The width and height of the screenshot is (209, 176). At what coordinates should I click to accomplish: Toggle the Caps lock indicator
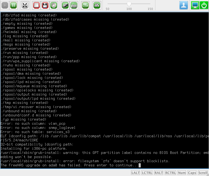(192, 173)
